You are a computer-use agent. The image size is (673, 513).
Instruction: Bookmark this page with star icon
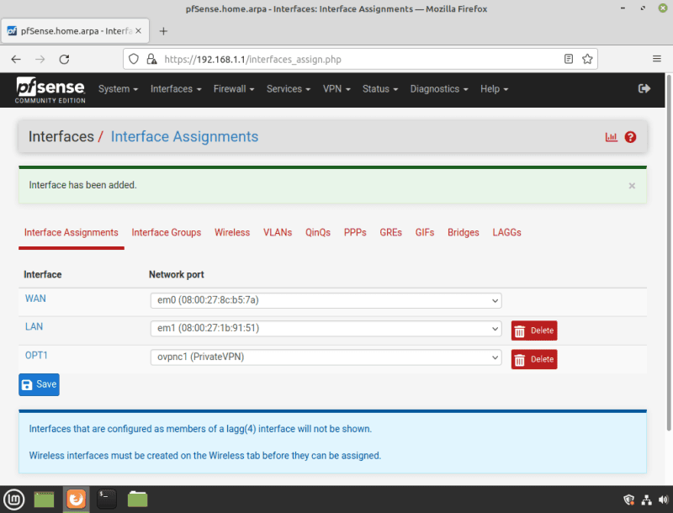[x=587, y=60]
